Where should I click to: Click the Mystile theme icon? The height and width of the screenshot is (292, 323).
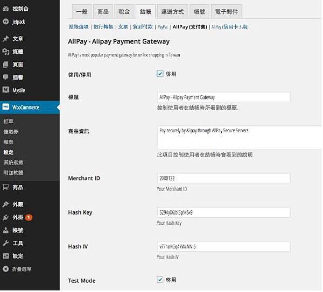(x=5, y=90)
